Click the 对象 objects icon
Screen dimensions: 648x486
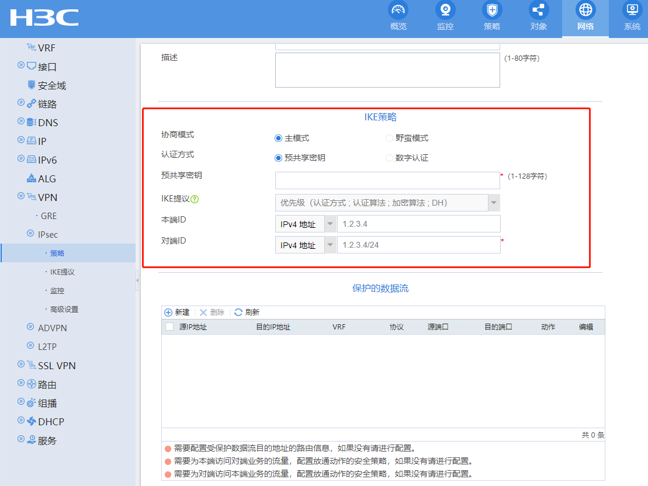(x=538, y=11)
